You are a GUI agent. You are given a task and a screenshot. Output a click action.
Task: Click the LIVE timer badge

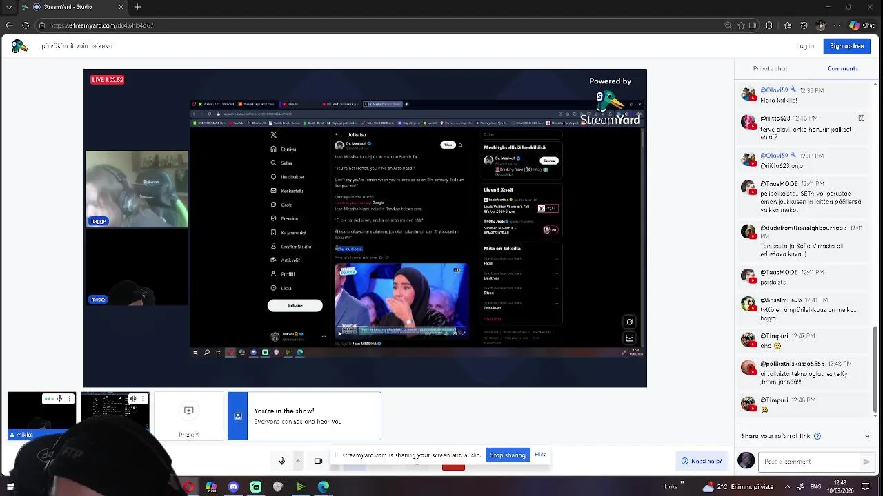coord(108,80)
